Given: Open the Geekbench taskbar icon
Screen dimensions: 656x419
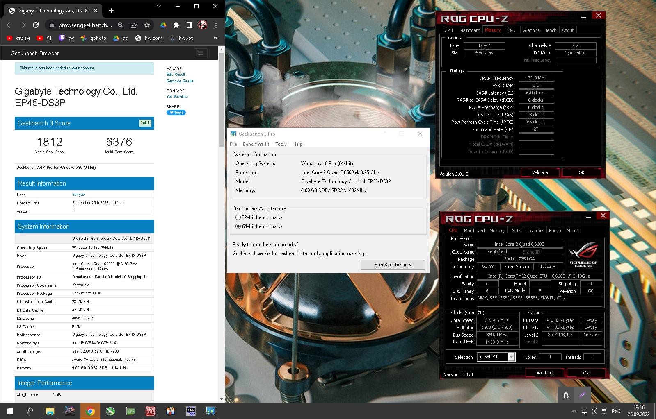Looking at the screenshot, I should tap(211, 411).
